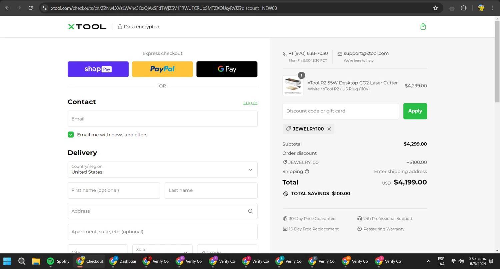
Task: Pay with PayPal express checkout
Action: (162, 69)
